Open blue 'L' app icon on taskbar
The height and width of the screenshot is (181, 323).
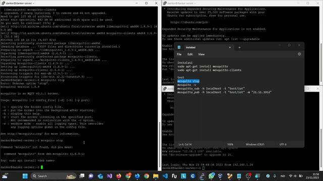[184, 176]
